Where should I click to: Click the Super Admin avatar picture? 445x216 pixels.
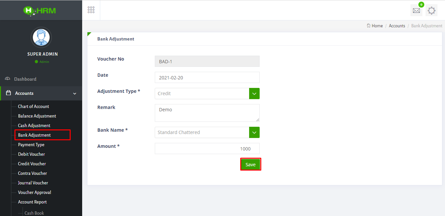(41, 38)
